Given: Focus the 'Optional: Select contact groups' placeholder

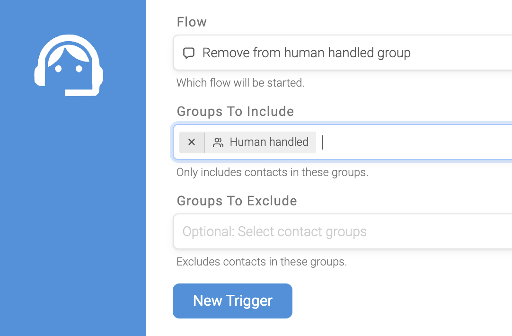Looking at the screenshot, I should tap(274, 231).
